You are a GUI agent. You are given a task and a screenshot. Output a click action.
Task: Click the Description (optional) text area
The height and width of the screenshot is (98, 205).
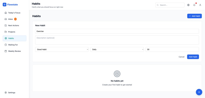tap(117, 40)
